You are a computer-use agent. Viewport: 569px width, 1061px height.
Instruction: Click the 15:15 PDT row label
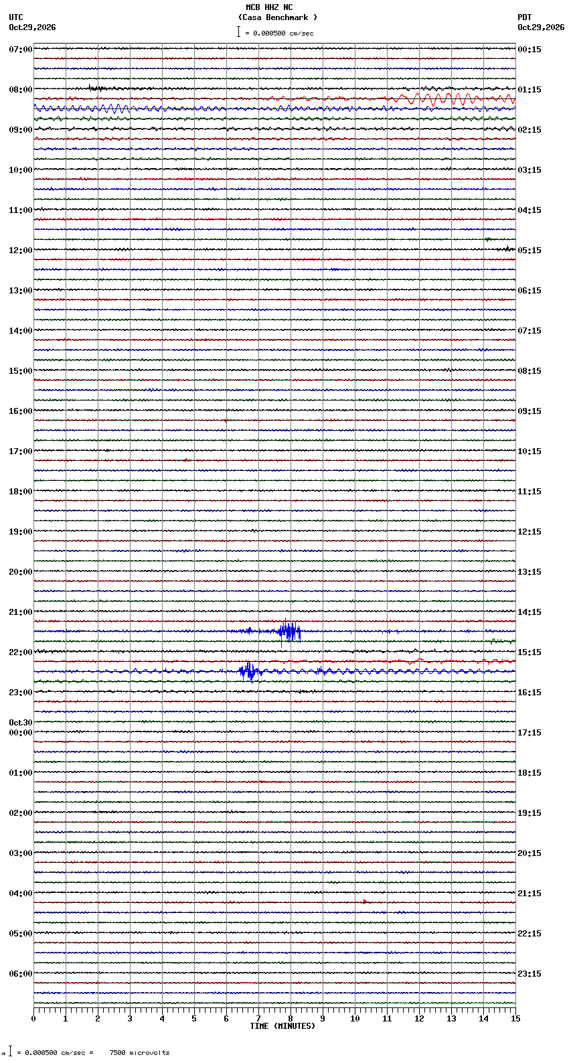click(530, 652)
